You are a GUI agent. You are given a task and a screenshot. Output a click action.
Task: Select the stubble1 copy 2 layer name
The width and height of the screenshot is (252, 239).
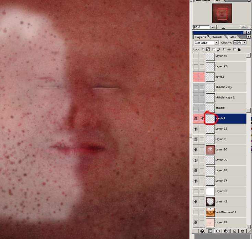pos(225,98)
